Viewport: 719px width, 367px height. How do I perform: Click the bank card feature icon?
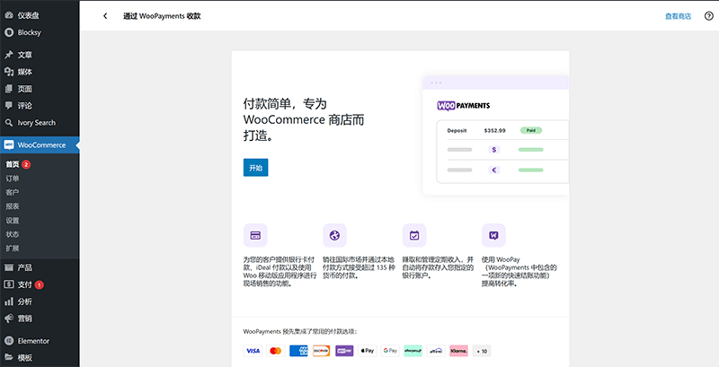click(255, 236)
